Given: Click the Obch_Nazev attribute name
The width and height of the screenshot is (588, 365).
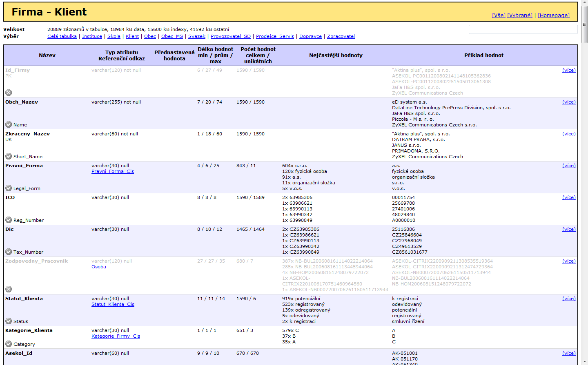Looking at the screenshot, I should coord(22,102).
